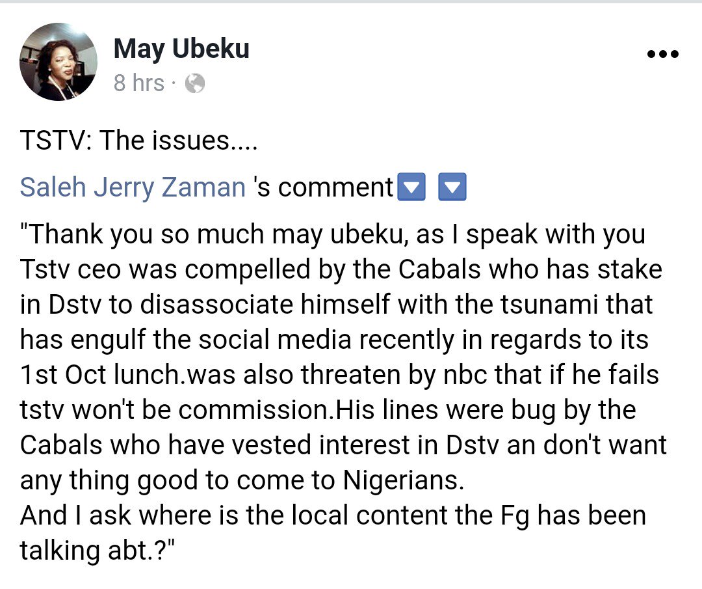This screenshot has width=702, height=589.
Task: Open May Ubeku's profile picture
Action: click(x=58, y=62)
